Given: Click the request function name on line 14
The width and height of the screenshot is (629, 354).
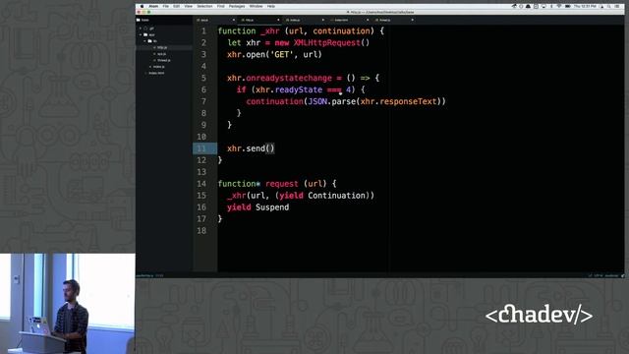Looking at the screenshot, I should [x=282, y=184].
